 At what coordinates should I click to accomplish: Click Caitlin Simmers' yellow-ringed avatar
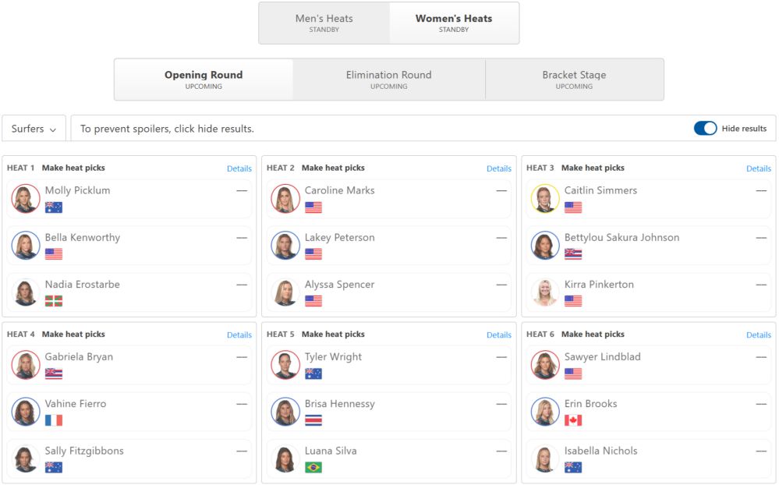pyautogui.click(x=545, y=198)
